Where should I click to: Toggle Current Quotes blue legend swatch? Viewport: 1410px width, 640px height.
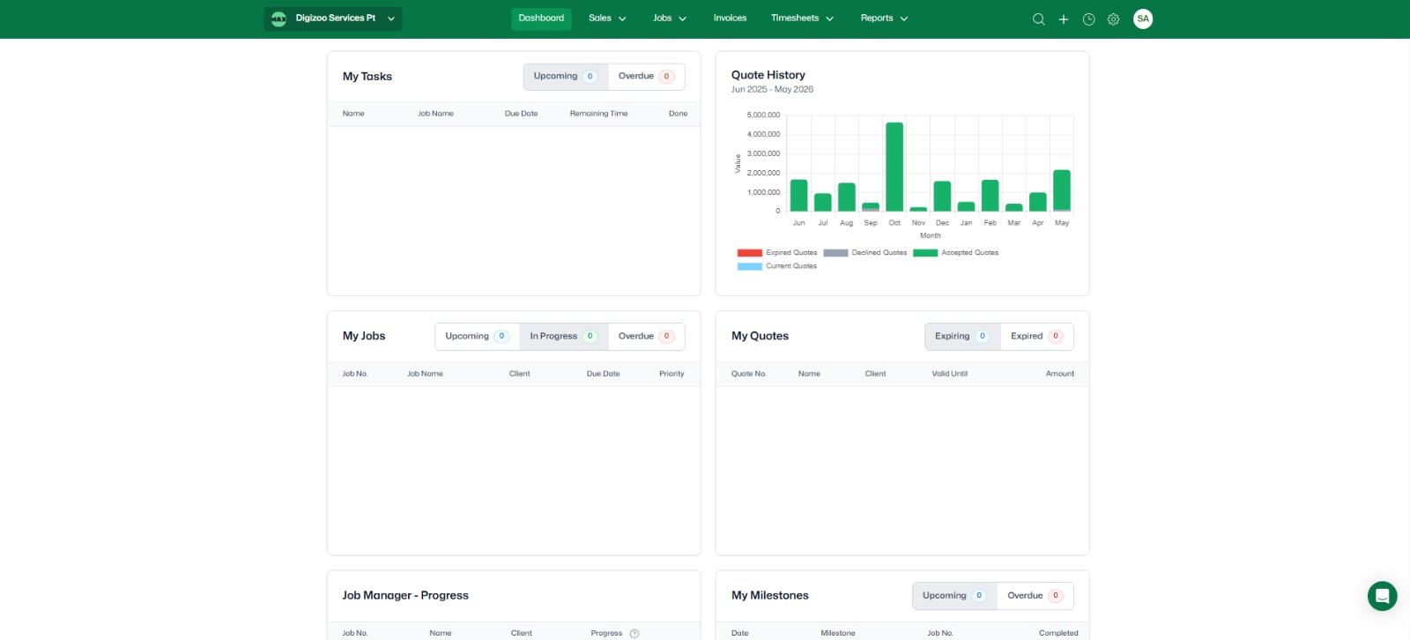click(749, 266)
